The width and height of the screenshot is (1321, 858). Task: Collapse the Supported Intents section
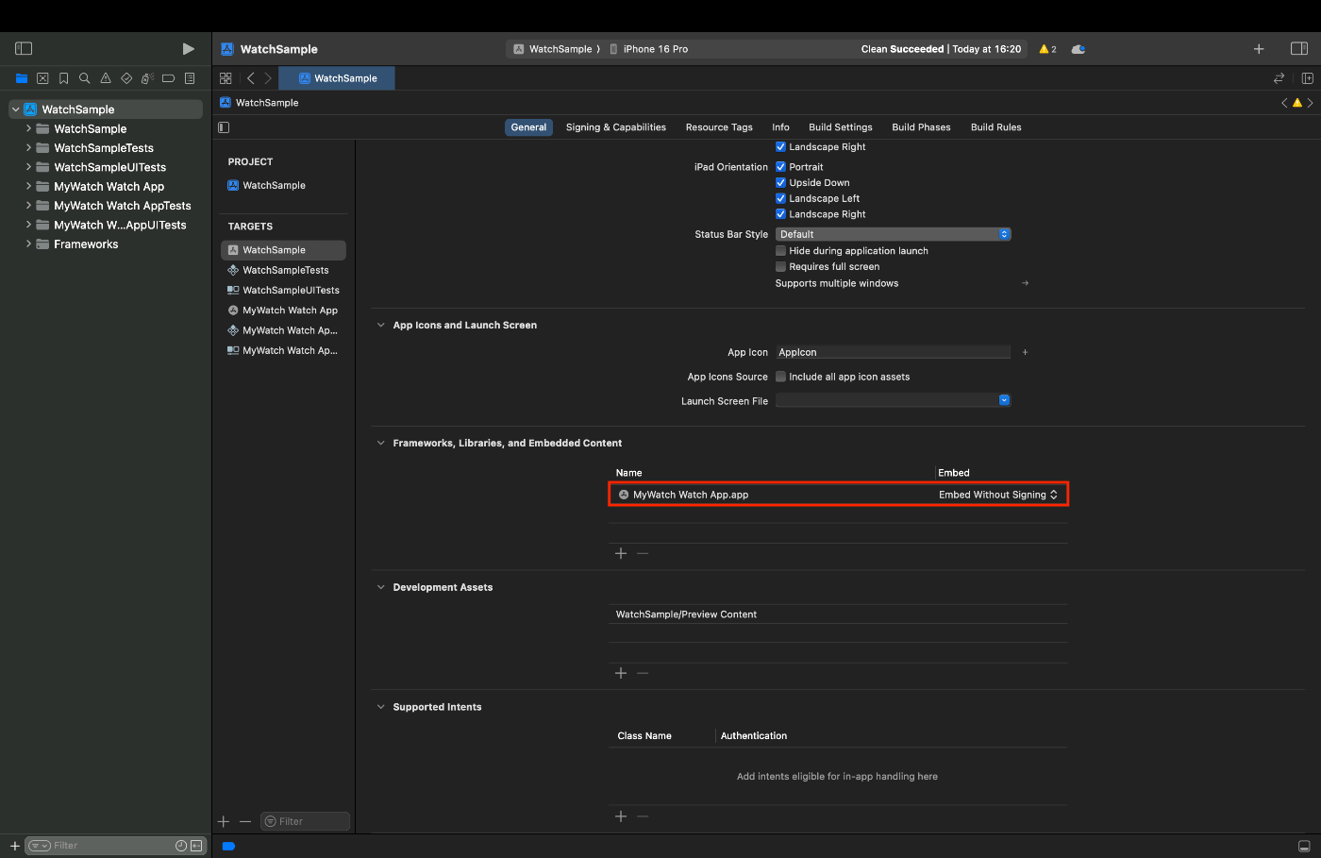click(381, 707)
